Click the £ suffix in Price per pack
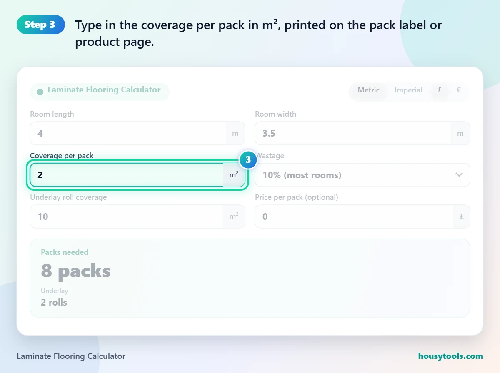The width and height of the screenshot is (500, 373). [x=462, y=216]
